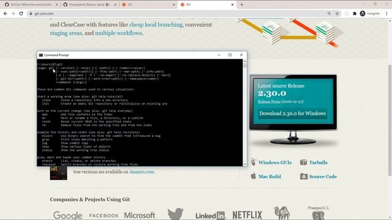Image resolution: width=392 pixels, height=220 pixels.
Task: Click the Command Prompt vertical scrollbar thumb
Action: [x=245, y=65]
